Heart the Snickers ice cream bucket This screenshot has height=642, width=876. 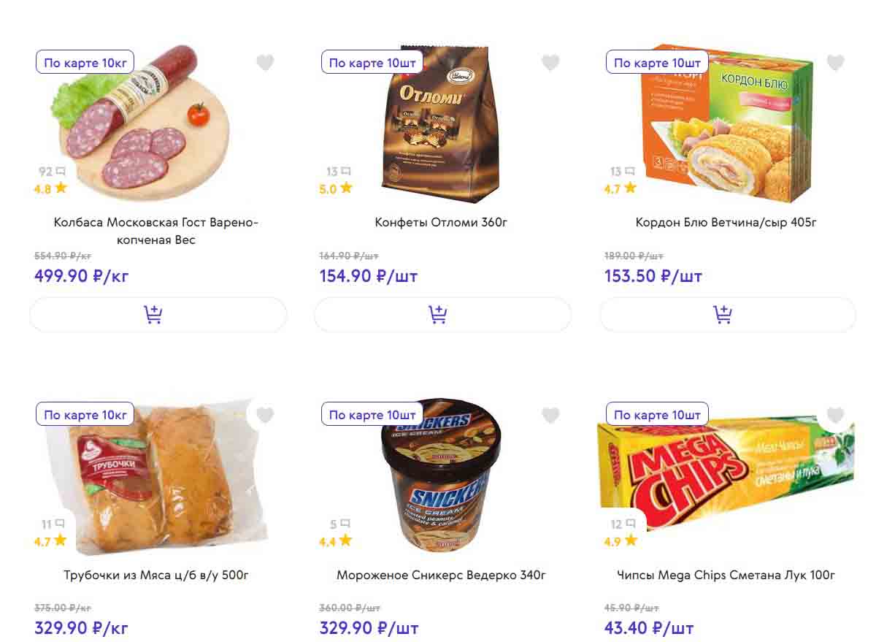coord(550,415)
